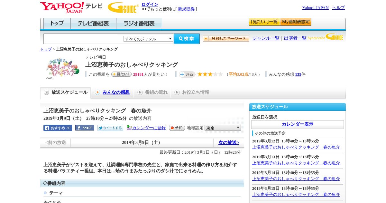Image resolution: width=386 pixels, height=203 pixels.
Task: Open the ラジオ番組表 navigation tab
Action: (139, 23)
